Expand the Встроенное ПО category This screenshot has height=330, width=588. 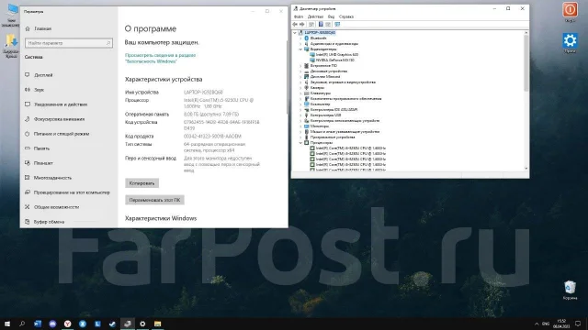pyautogui.click(x=300, y=65)
